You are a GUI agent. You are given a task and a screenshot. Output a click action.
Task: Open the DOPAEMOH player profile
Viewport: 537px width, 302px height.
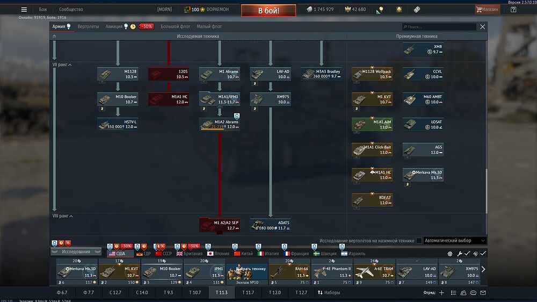pyautogui.click(x=207, y=10)
